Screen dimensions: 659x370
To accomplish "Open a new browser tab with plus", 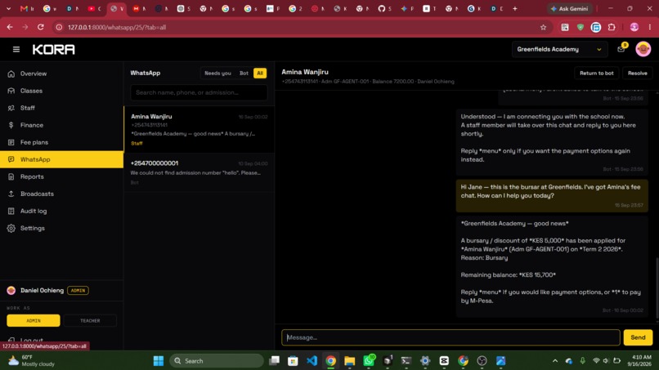I will pos(515,9).
